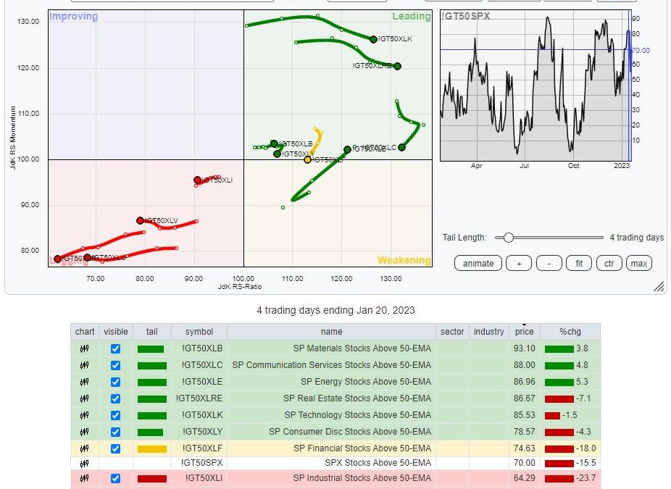Click chart icon in SP Industrial row

click(x=85, y=478)
